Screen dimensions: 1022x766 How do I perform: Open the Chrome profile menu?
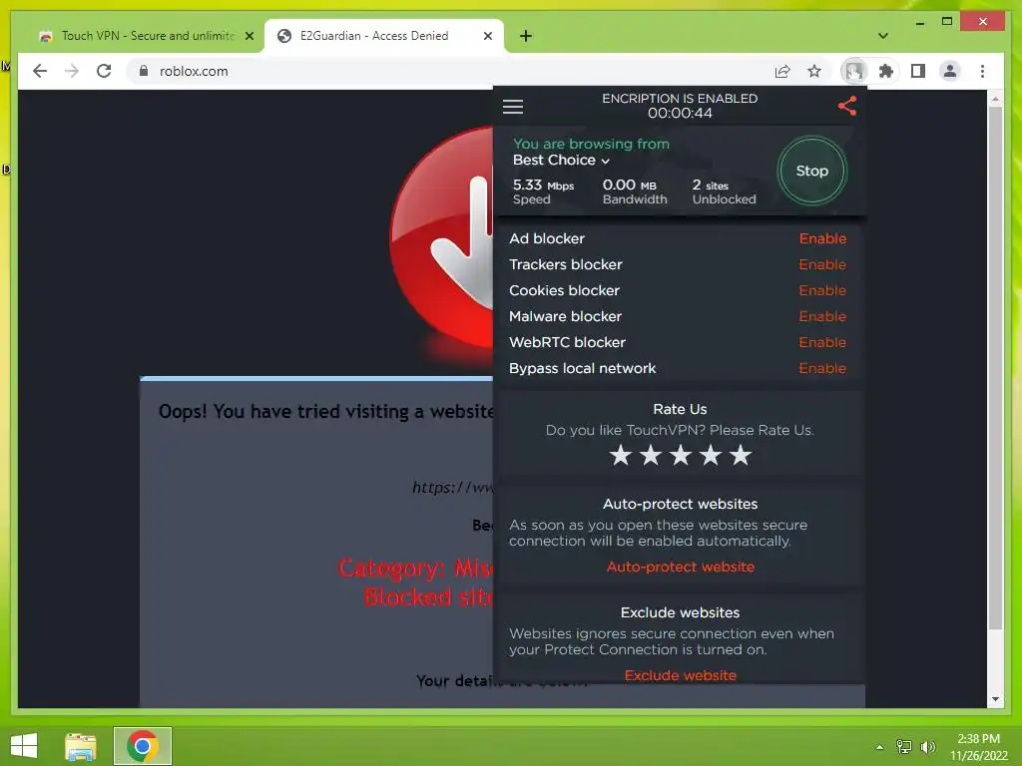point(950,71)
